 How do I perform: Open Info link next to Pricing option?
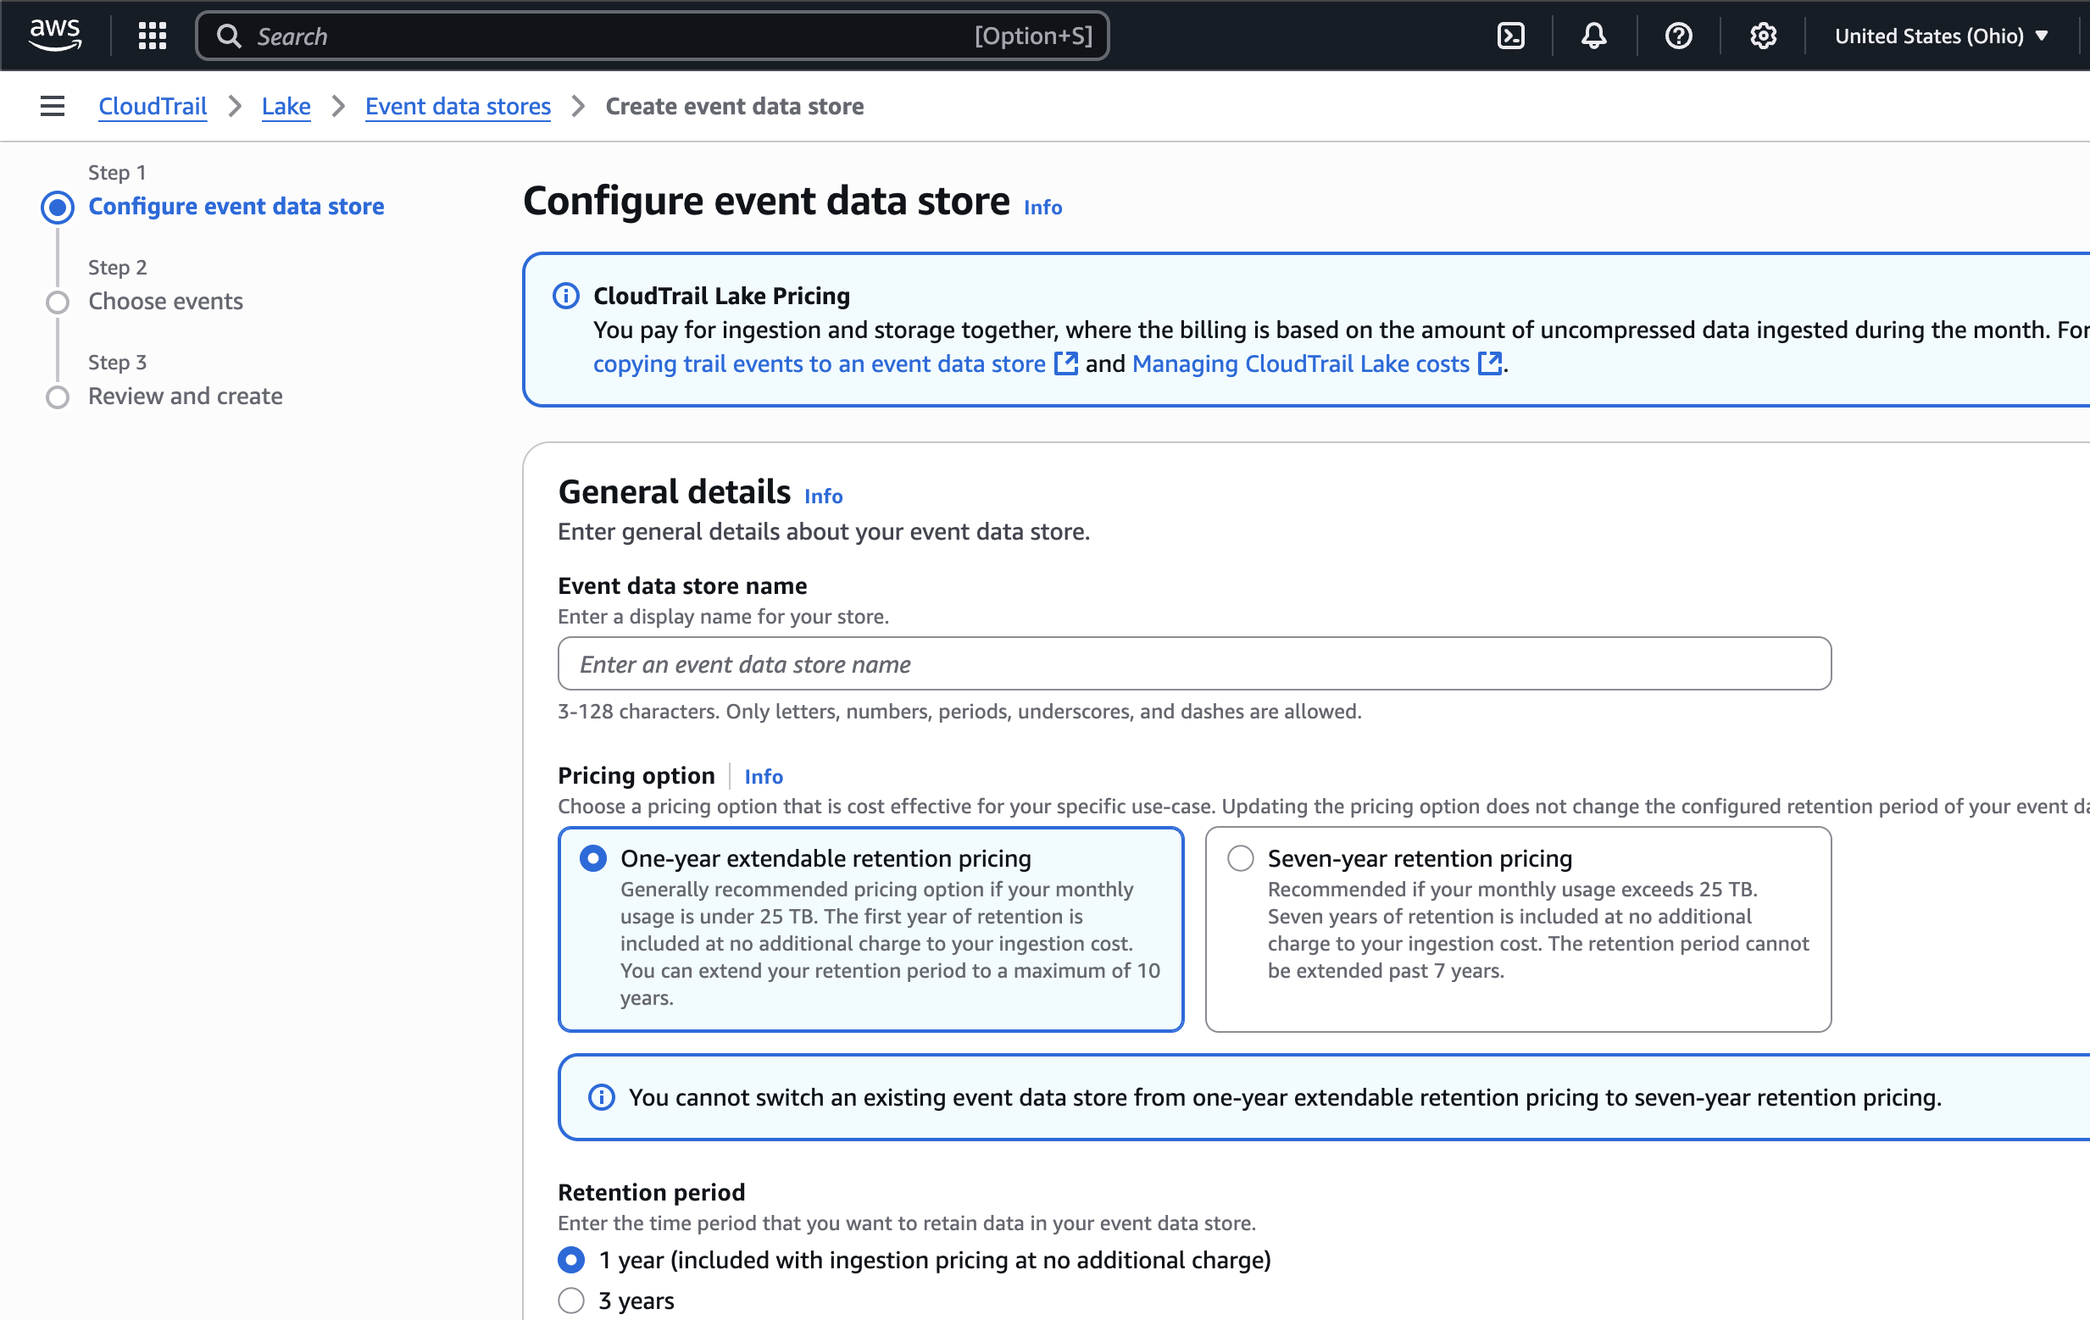tap(763, 776)
